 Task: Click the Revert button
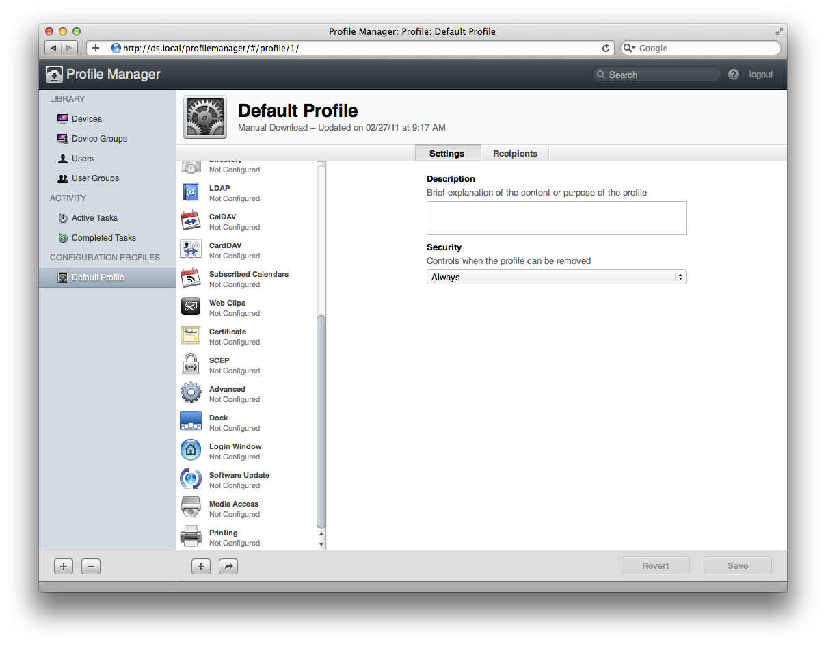click(x=655, y=565)
